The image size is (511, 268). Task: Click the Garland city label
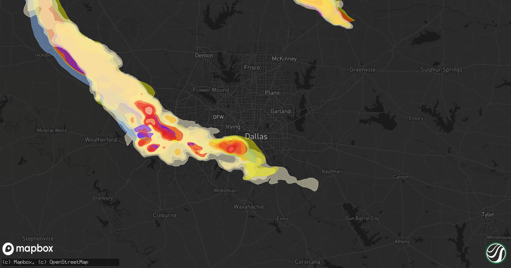pyautogui.click(x=281, y=111)
